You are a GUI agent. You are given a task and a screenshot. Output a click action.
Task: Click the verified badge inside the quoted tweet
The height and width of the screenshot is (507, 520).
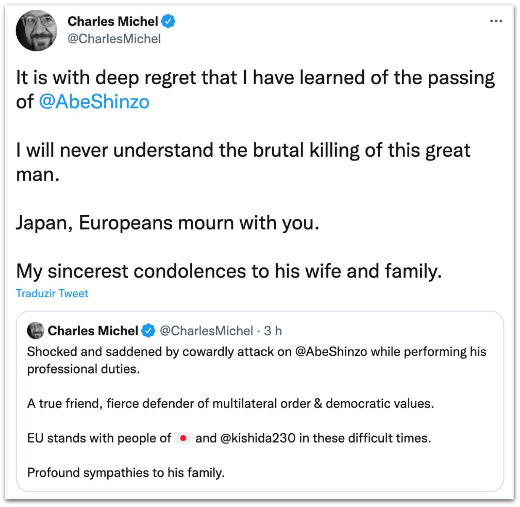coord(148,331)
